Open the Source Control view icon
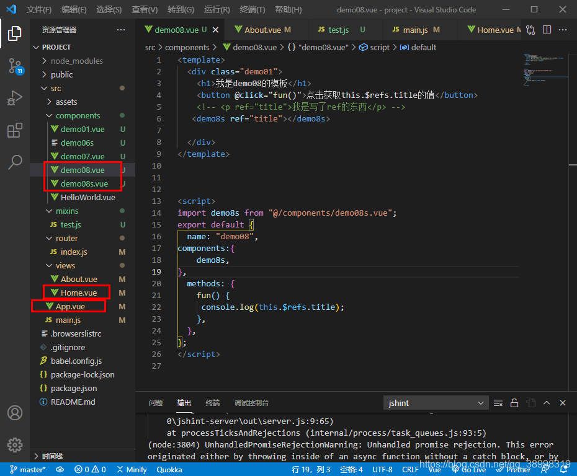Viewport: 577px width, 476px height. pyautogui.click(x=15, y=66)
